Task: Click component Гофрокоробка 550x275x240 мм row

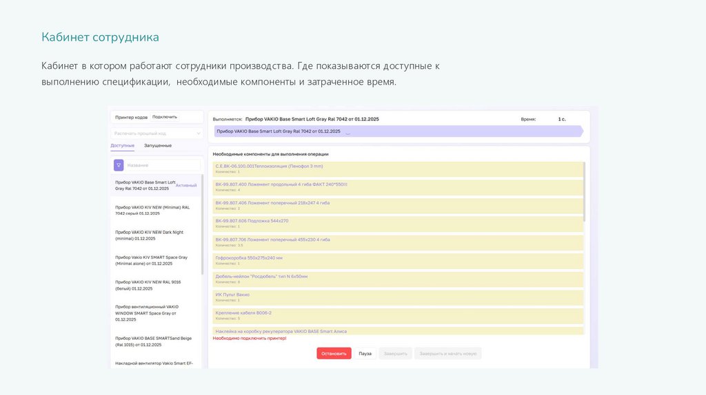Action: tap(398, 261)
